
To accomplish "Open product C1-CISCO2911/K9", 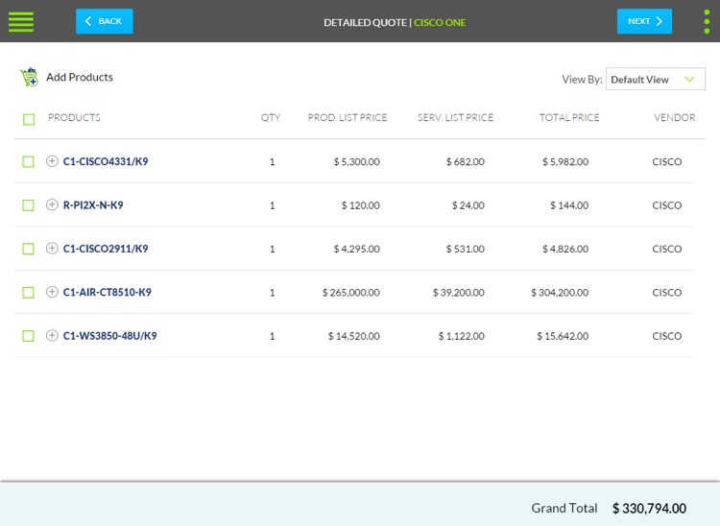I will 106,249.
